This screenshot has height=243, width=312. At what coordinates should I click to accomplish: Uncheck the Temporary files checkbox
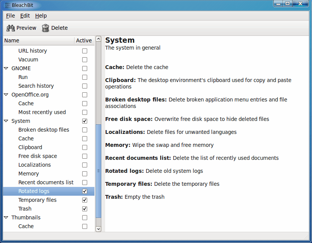coord(84,200)
